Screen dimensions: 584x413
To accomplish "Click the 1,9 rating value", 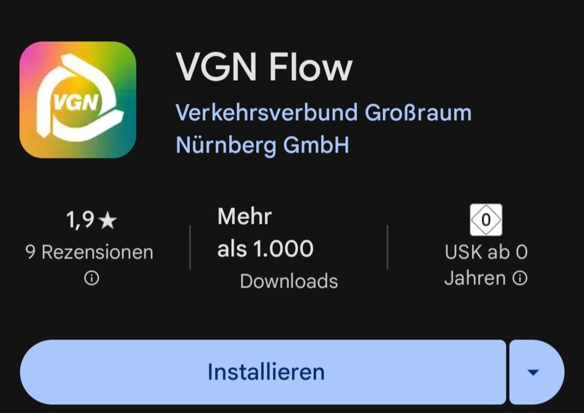I will (81, 220).
